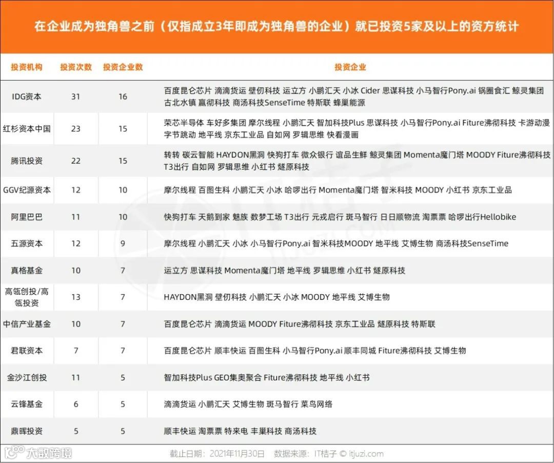Image resolution: width=554 pixels, height=463 pixels.
Task: Select the 五源资本 institution cell
Action: tap(27, 244)
